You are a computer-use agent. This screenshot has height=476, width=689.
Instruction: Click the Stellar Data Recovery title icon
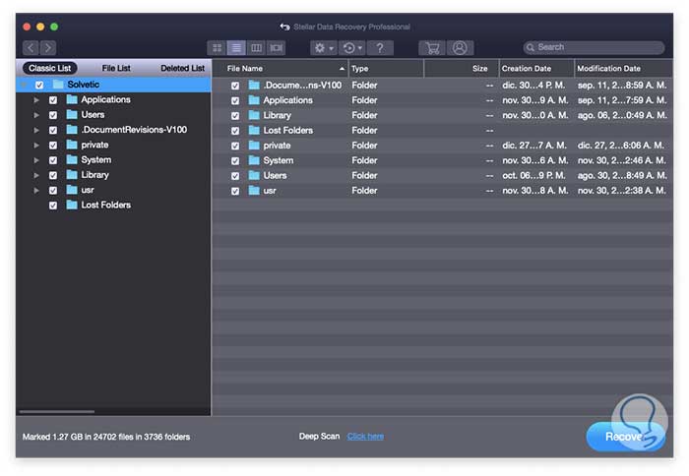pyautogui.click(x=284, y=27)
